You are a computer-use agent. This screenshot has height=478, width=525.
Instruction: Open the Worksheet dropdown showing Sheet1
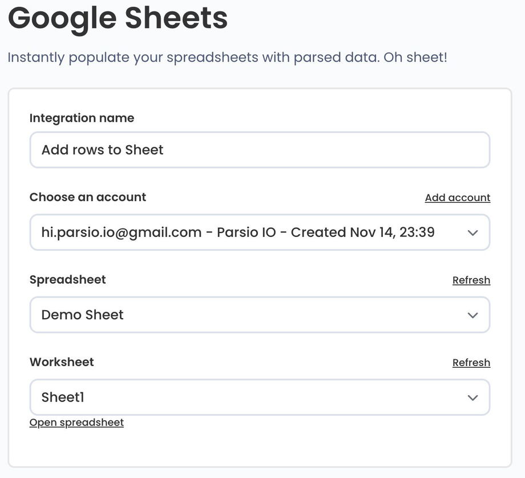pyautogui.click(x=260, y=397)
